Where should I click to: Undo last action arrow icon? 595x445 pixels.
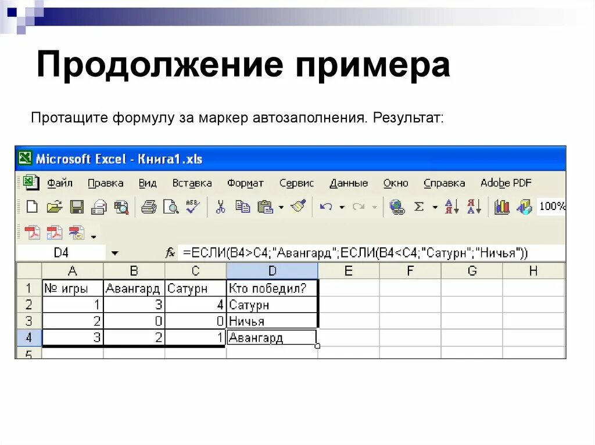pos(326,207)
